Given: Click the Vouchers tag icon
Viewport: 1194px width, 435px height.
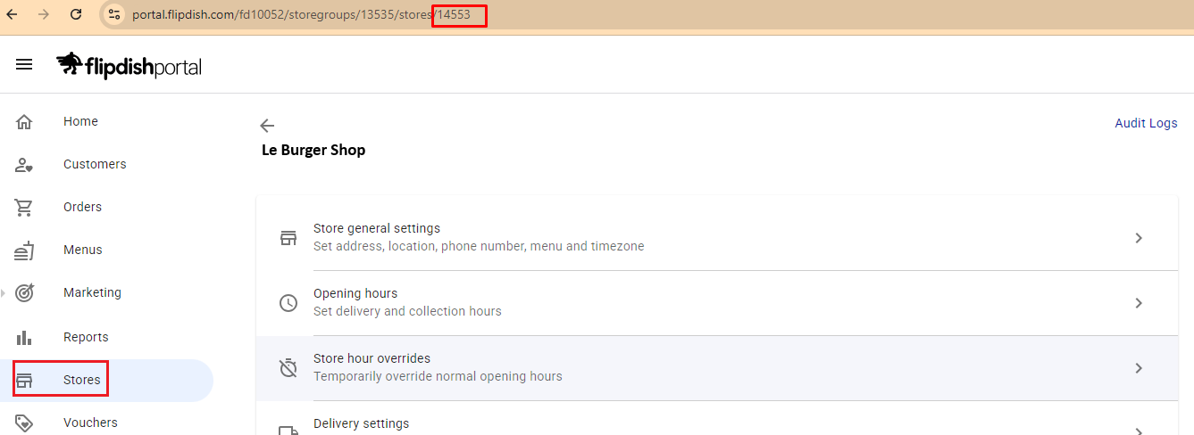Looking at the screenshot, I should tap(24, 423).
